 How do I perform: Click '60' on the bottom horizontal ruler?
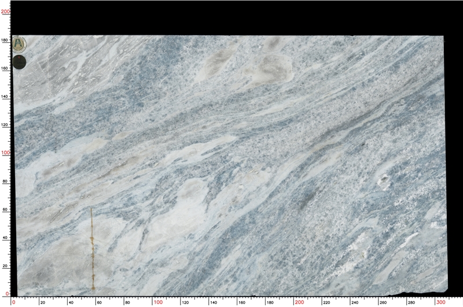pos(99,302)
